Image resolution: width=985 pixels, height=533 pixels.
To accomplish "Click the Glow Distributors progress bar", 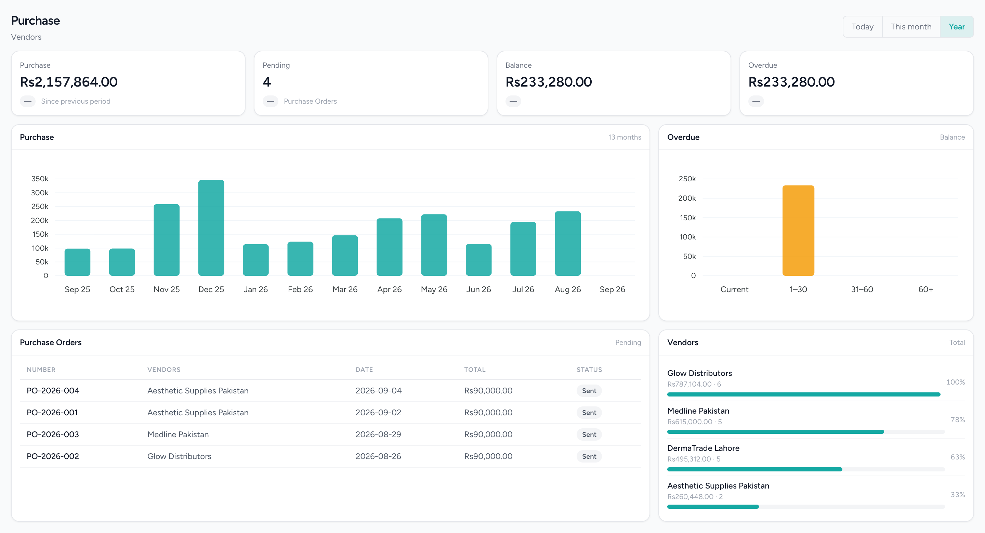I will coord(803,394).
